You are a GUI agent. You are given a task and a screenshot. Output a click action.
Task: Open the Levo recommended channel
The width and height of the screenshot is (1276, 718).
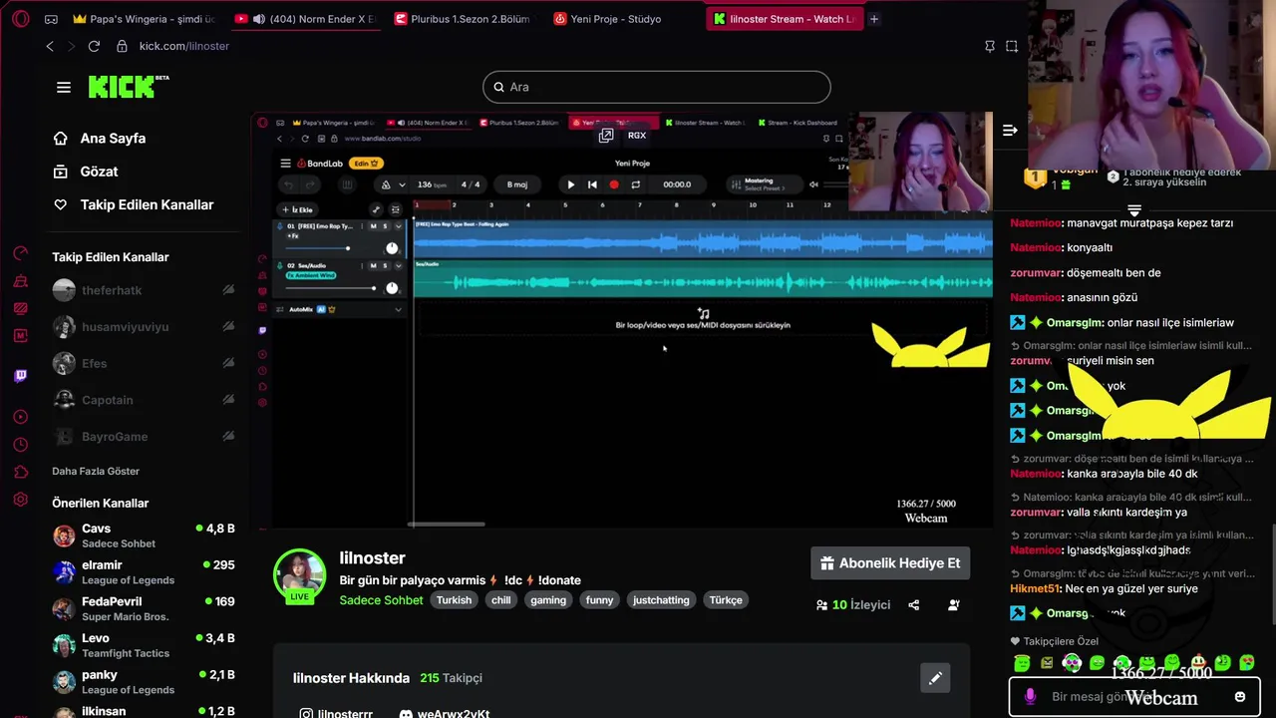(144, 645)
